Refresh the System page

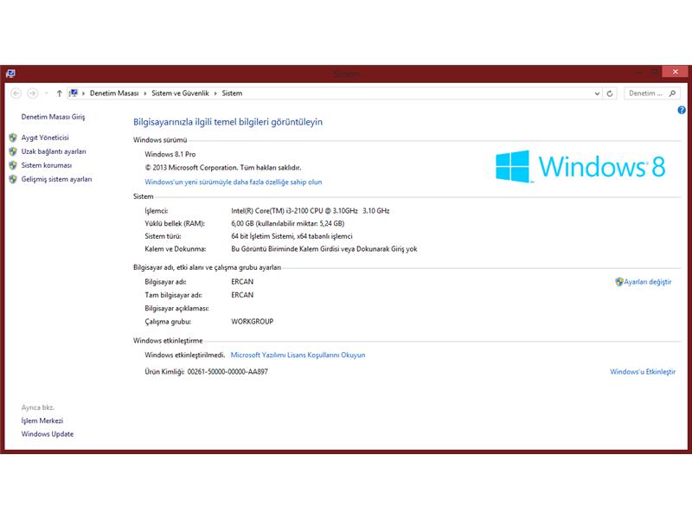[x=610, y=93]
